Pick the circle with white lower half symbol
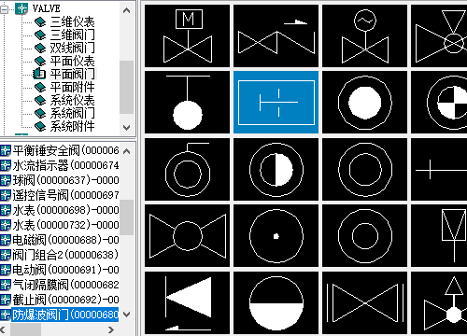The width and height of the screenshot is (467, 336). tap(276, 302)
